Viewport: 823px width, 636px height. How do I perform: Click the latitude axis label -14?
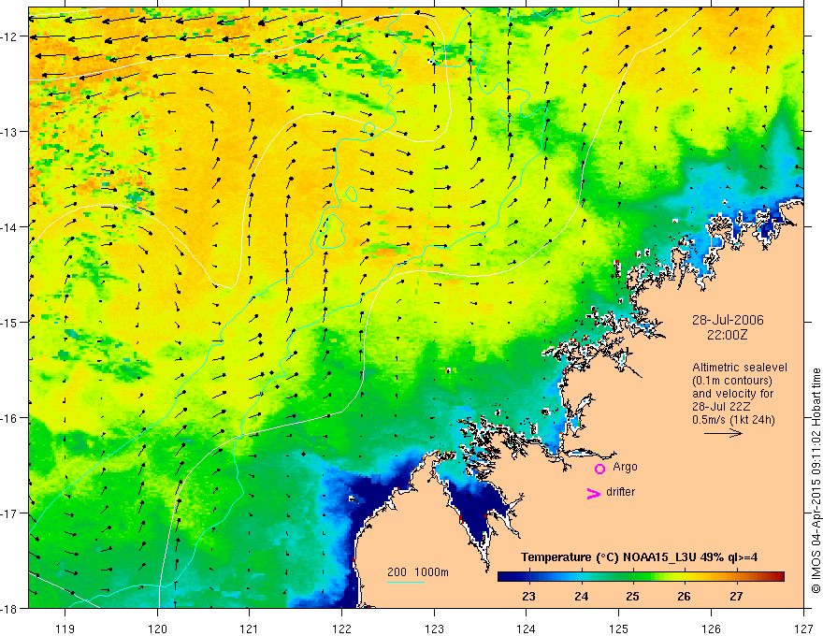point(10,227)
